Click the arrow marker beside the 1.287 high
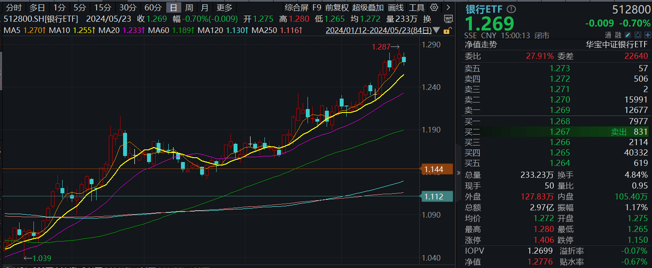Image resolution: width=652 pixels, height=268 pixels. click(x=395, y=46)
